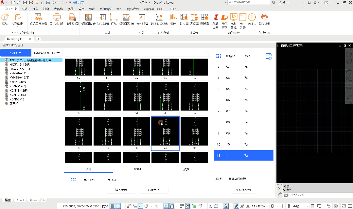Click the plot printer icon in quick access toolbar
Image resolution: width=353 pixels, height=209 pixels.
pos(48,3)
